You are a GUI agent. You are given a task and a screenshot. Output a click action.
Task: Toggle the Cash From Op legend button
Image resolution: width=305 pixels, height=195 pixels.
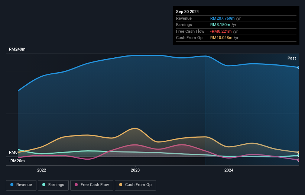pyautogui.click(x=135, y=185)
